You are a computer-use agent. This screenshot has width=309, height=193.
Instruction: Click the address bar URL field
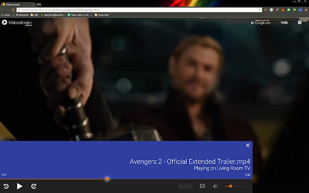(139, 10)
